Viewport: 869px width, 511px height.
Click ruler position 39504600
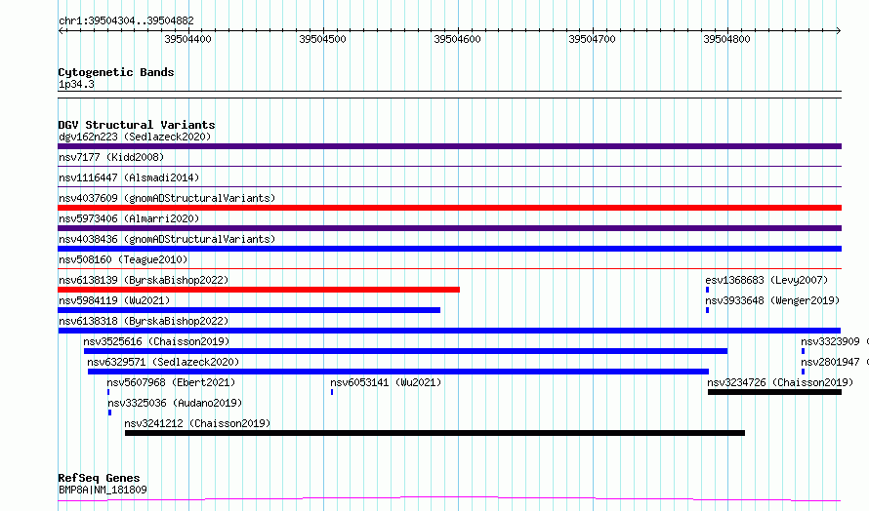(457, 39)
